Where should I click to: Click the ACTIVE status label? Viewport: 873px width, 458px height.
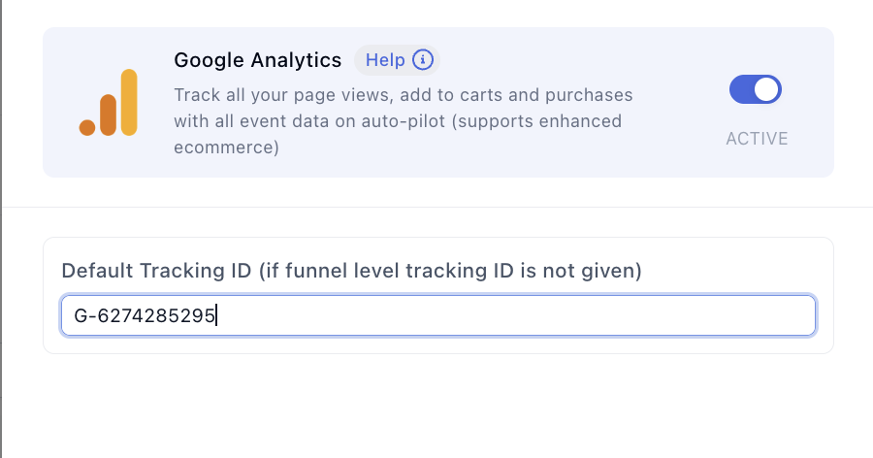coord(757,138)
